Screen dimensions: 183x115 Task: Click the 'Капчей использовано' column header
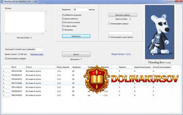tap(162, 67)
